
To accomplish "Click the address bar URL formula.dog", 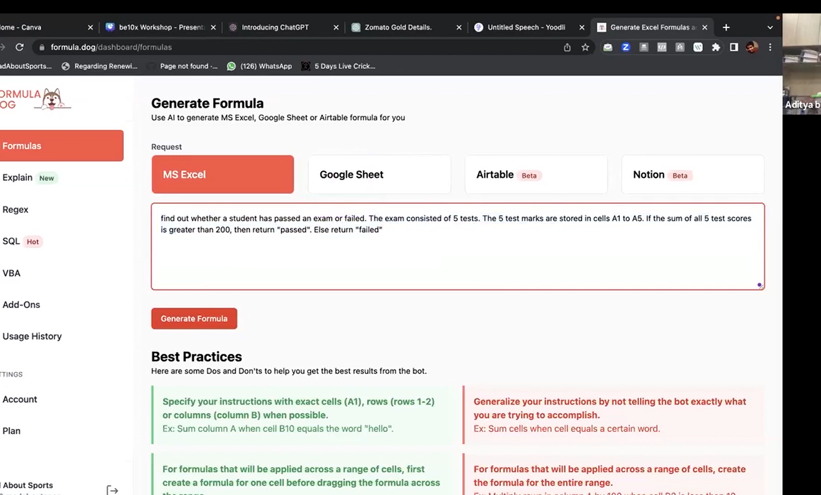I will pyautogui.click(x=111, y=47).
